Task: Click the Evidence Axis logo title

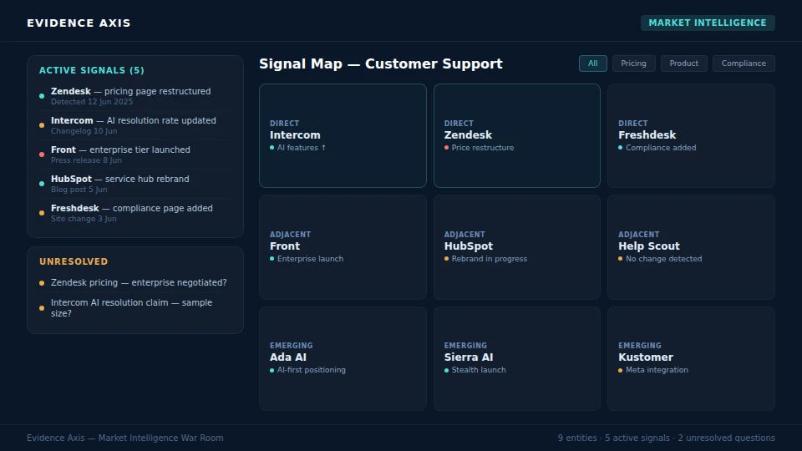Action: tap(79, 23)
